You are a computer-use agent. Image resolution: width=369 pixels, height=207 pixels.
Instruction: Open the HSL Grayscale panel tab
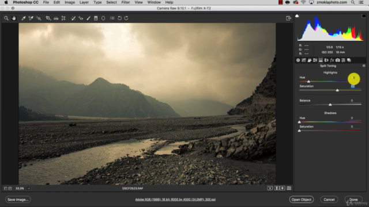tap(315, 60)
